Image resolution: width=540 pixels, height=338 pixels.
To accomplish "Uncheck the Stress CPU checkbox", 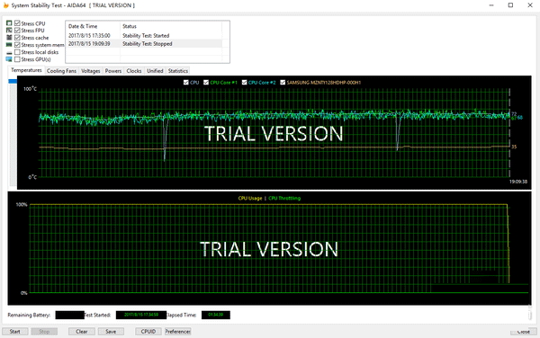I will [x=17, y=23].
